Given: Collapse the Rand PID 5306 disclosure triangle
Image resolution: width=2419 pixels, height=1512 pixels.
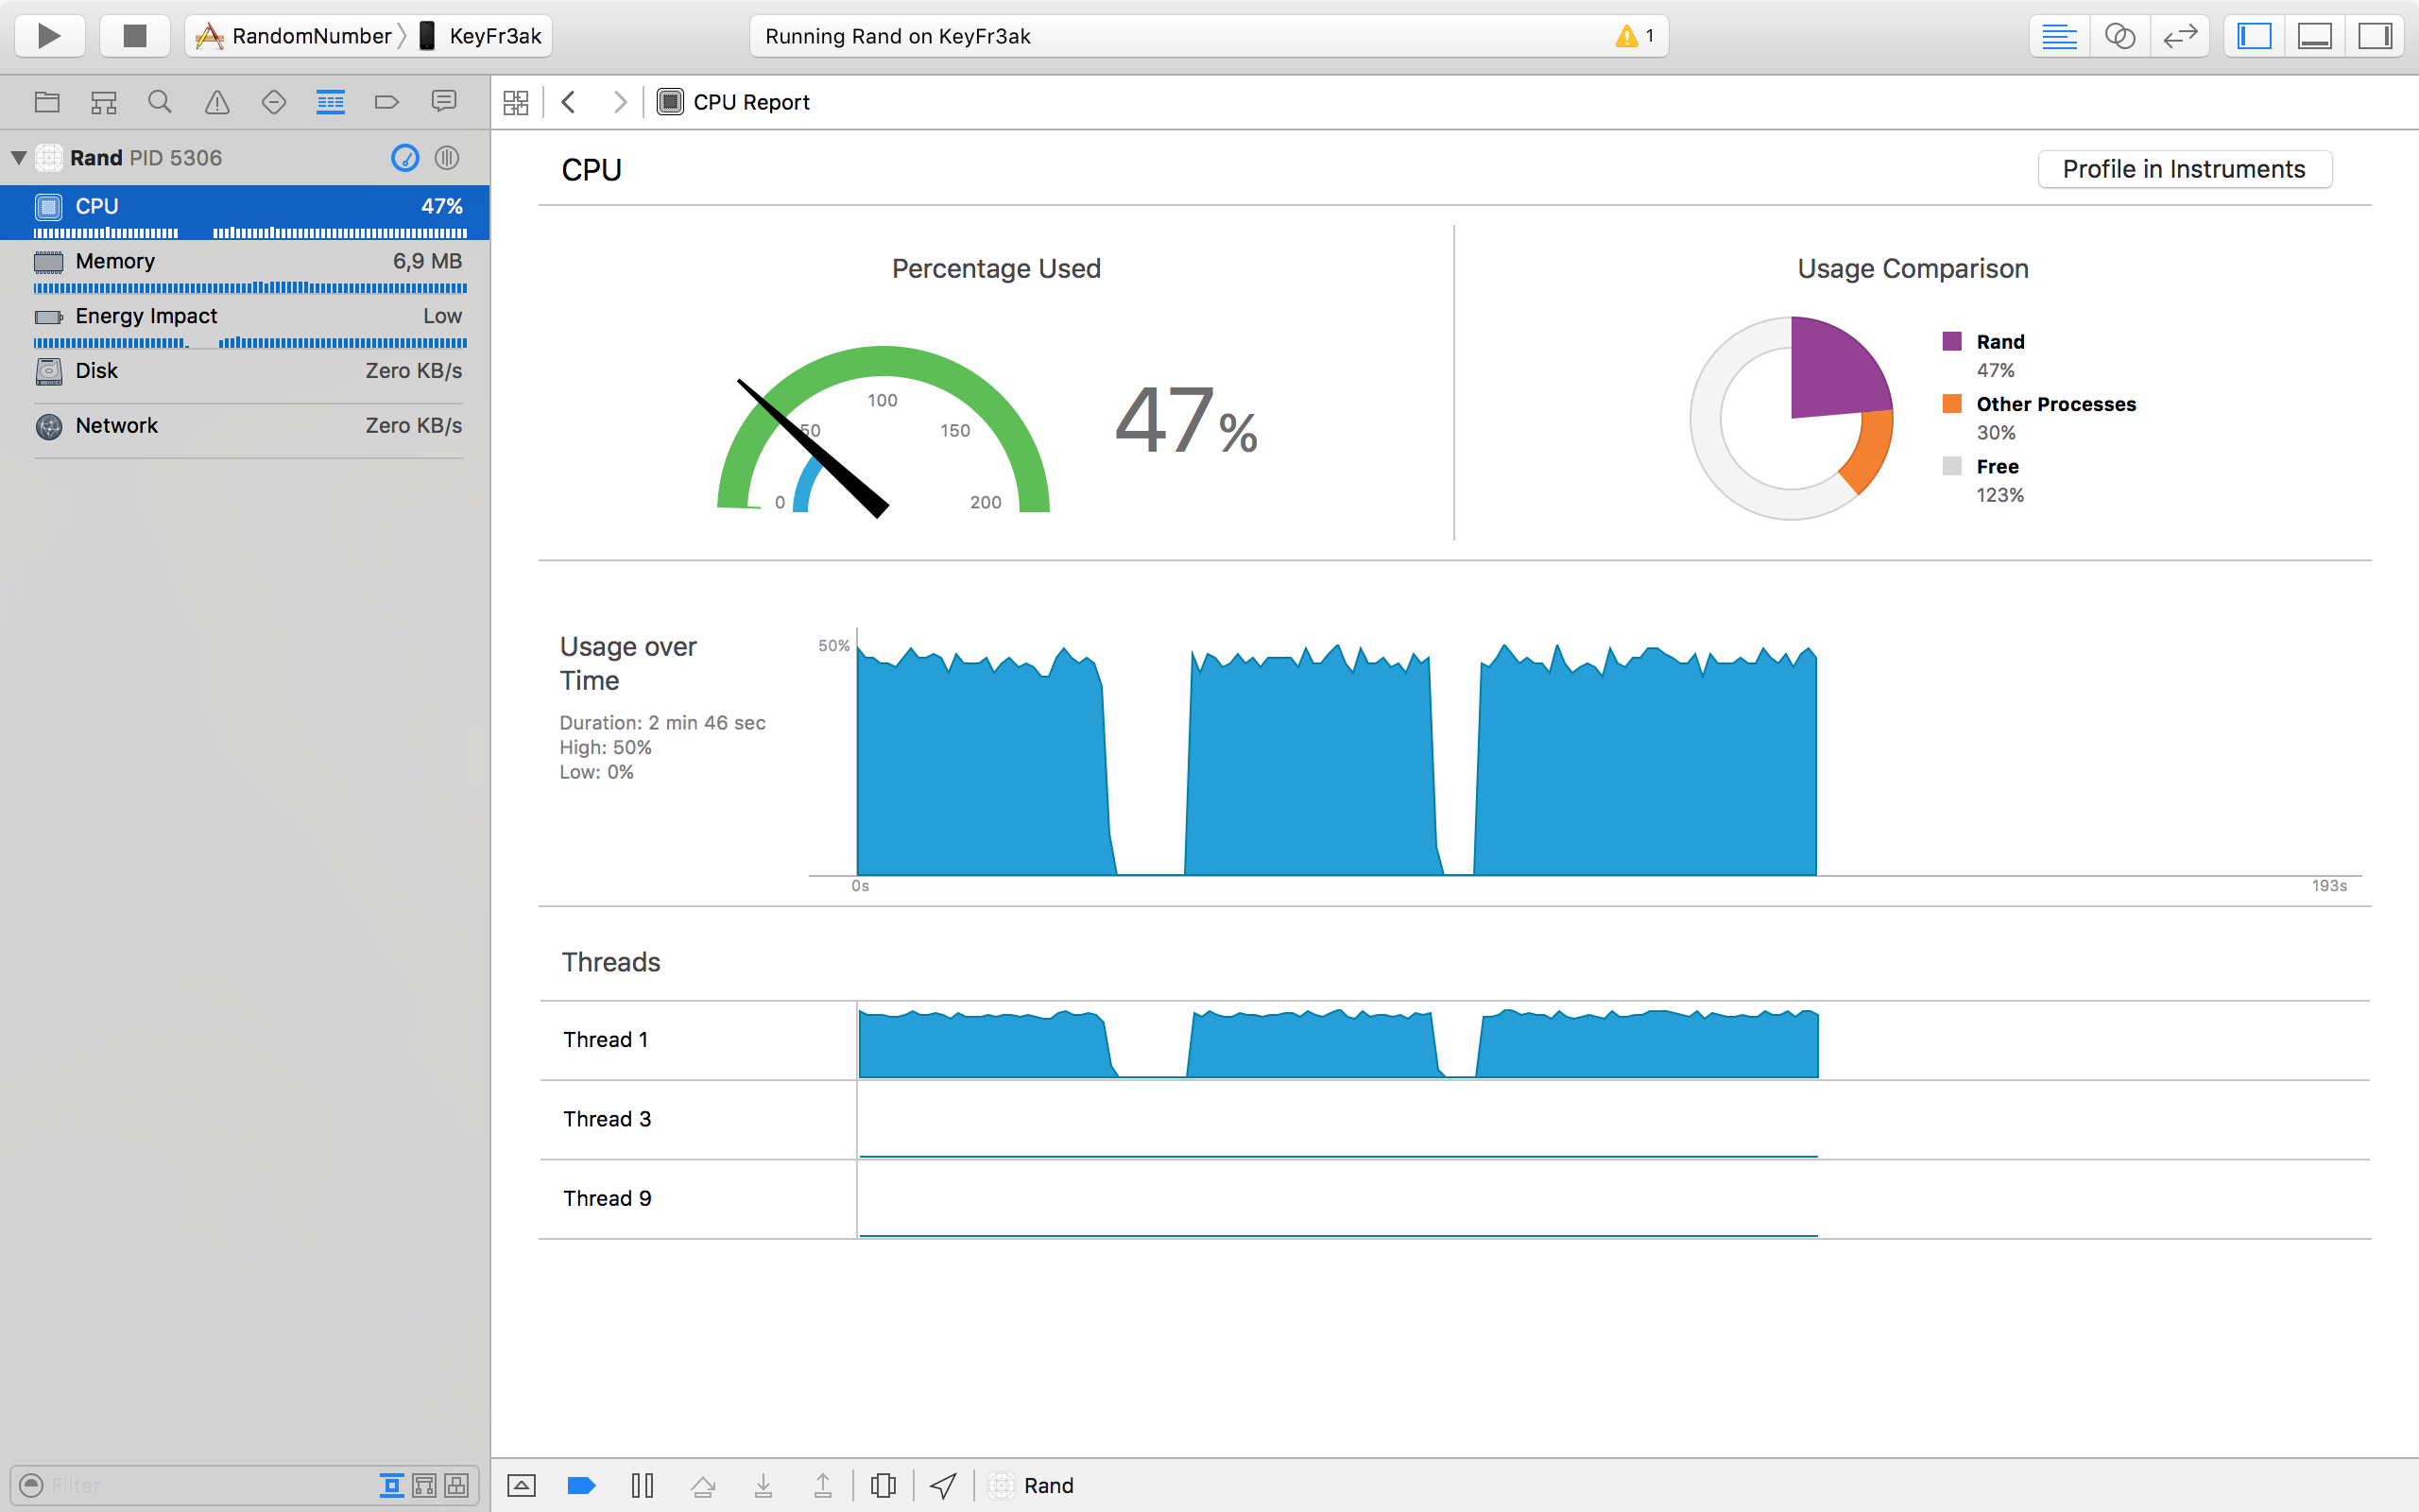Looking at the screenshot, I should pos(19,158).
